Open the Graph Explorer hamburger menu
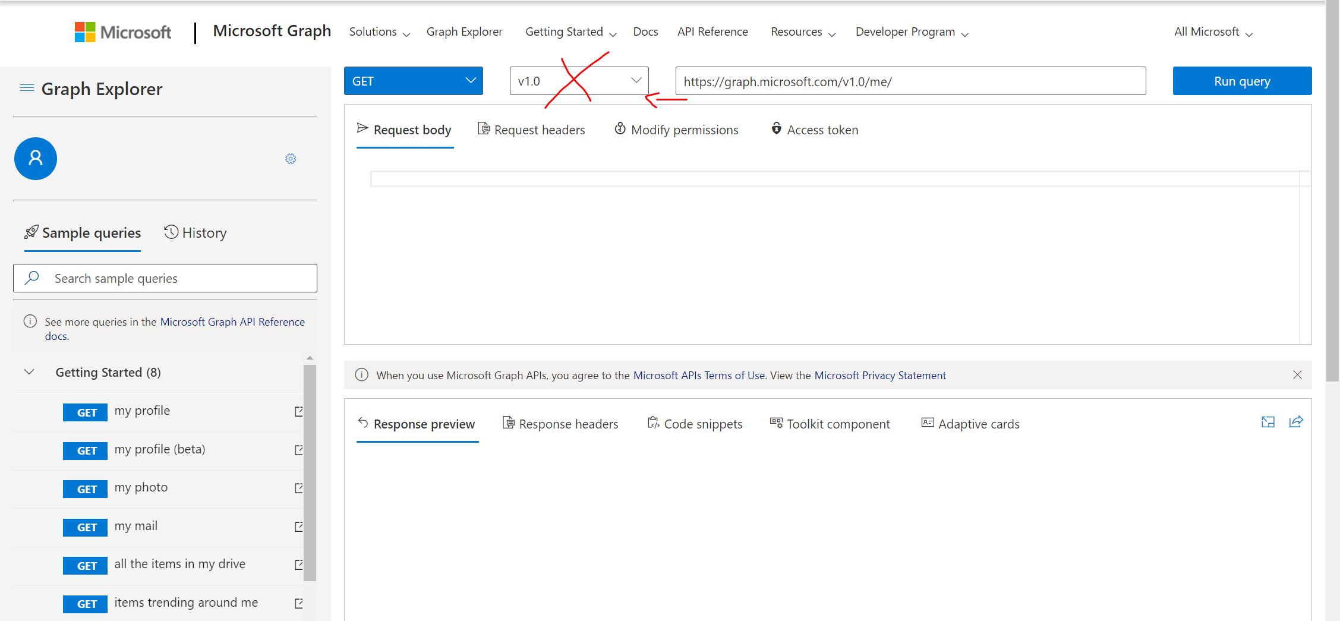 click(26, 87)
